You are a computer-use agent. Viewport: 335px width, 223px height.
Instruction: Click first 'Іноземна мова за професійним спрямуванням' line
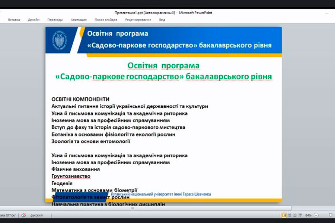tap(111, 120)
